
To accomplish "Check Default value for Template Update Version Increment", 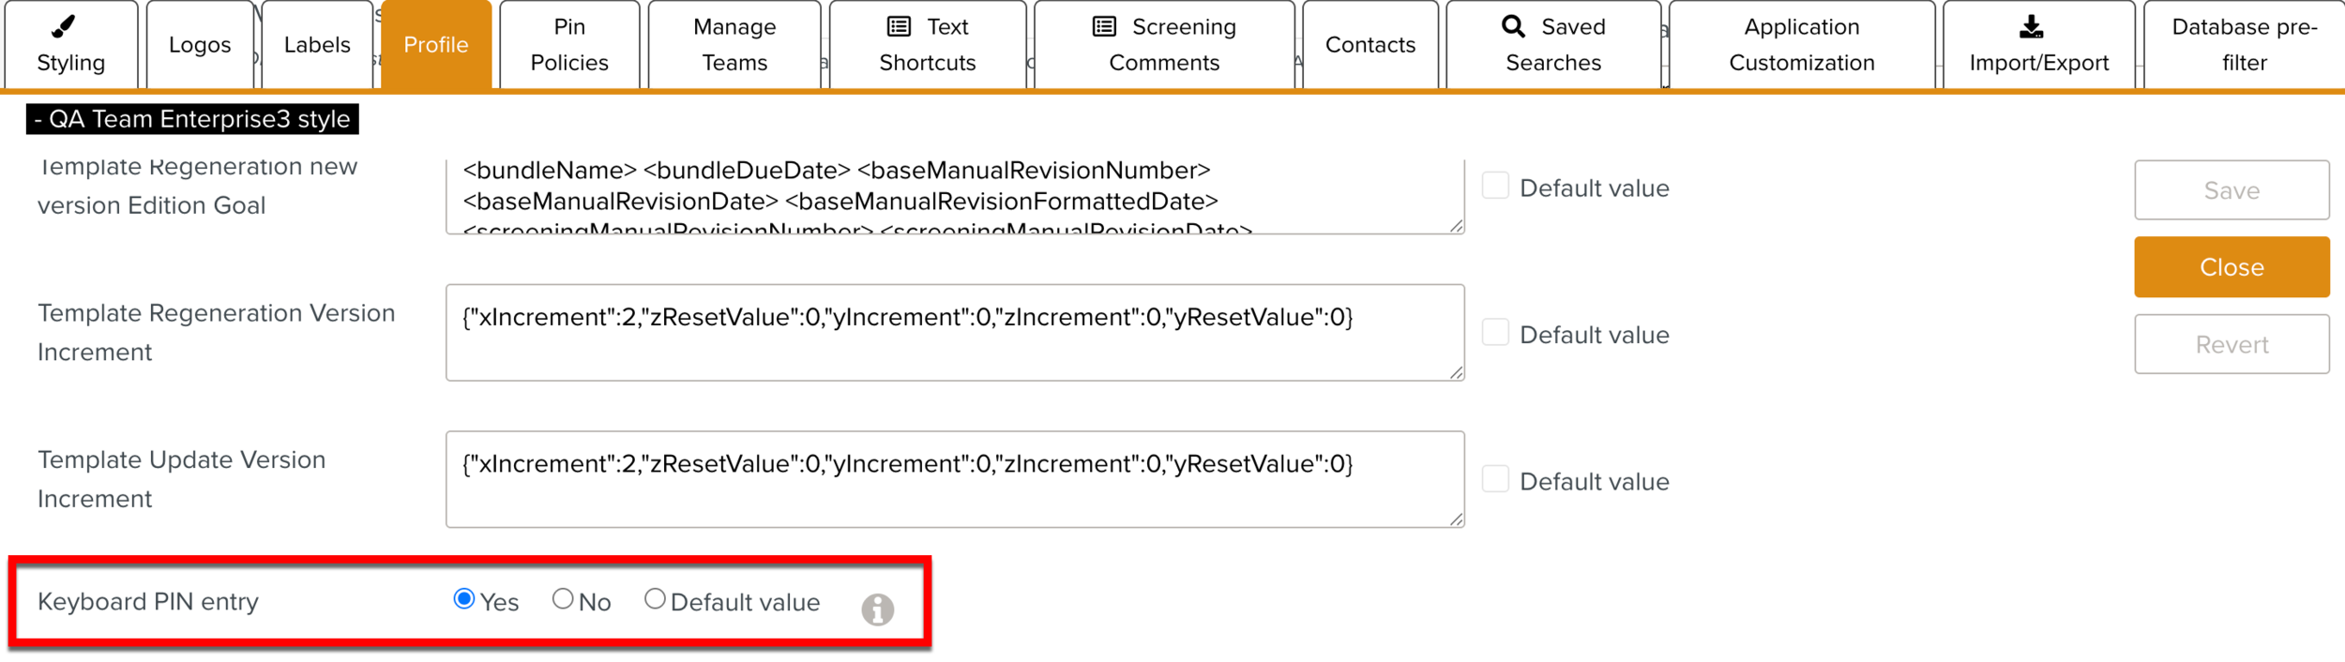I will 1495,479.
